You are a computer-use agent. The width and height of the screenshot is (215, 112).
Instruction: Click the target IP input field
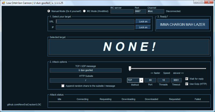tap(95, 27)
